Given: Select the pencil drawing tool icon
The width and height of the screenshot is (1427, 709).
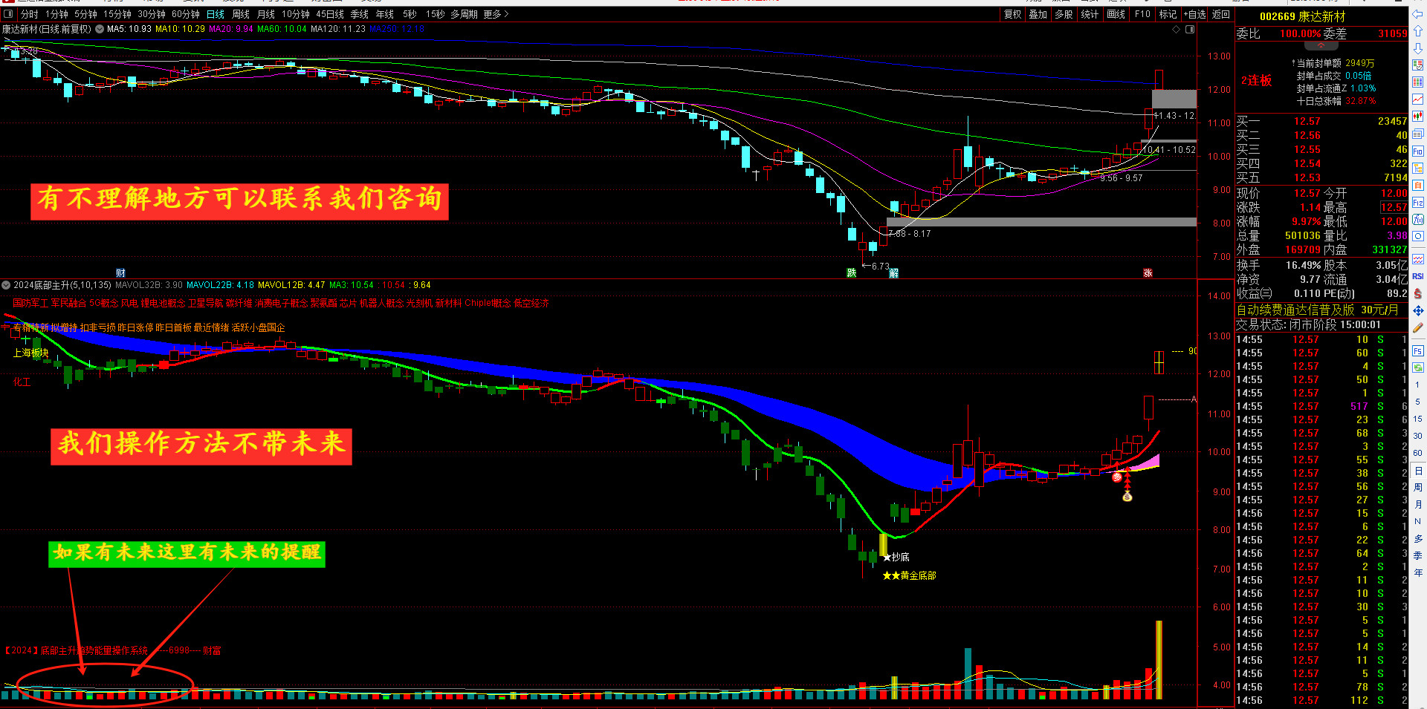Looking at the screenshot, I should [x=1417, y=327].
